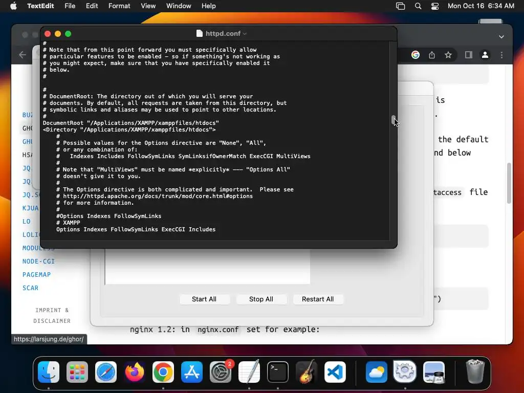Open Firefox from the Dock
Viewport: 524px width, 393px height.
(x=135, y=372)
